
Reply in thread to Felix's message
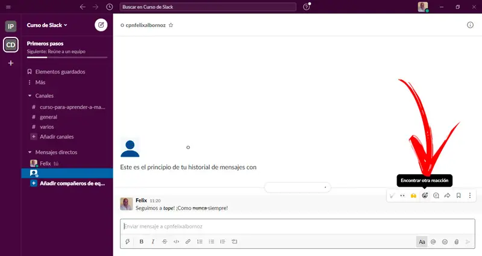click(x=436, y=195)
